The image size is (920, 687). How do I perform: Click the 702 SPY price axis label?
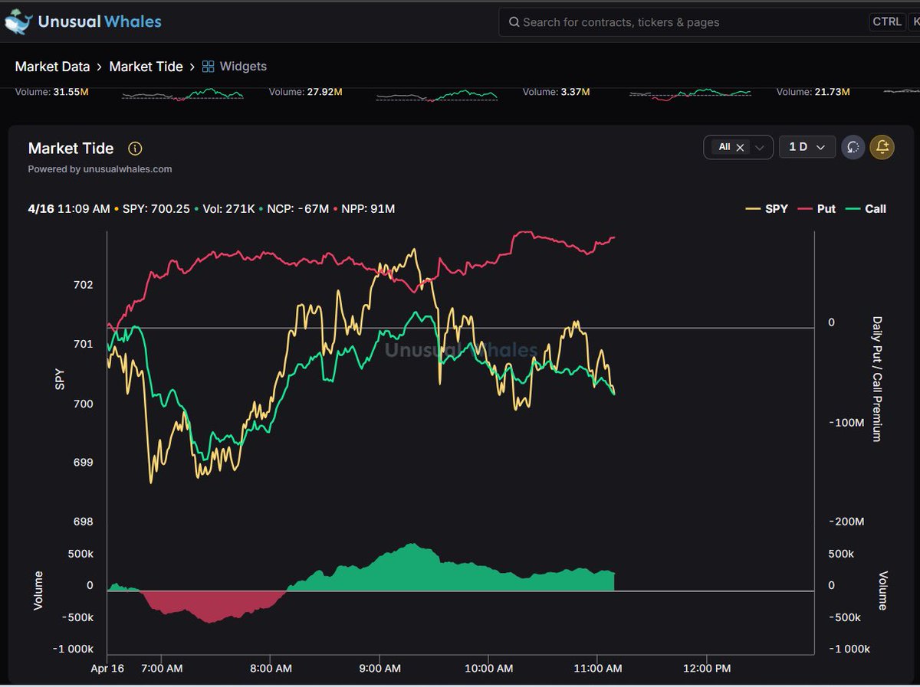coord(84,285)
